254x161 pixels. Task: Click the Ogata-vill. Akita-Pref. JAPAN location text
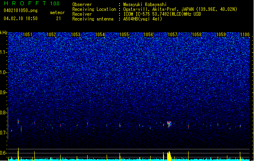point(180,9)
